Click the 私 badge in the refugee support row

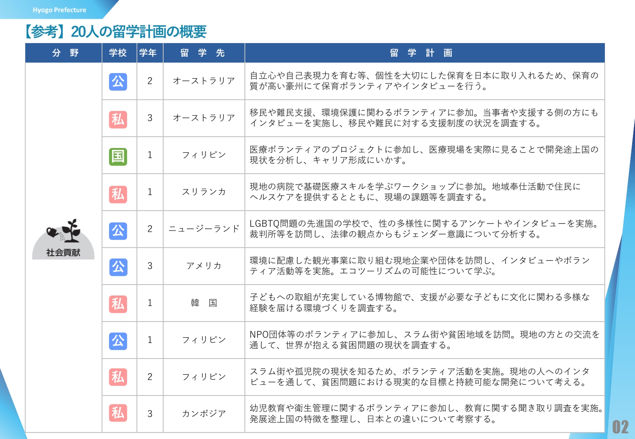(118, 119)
